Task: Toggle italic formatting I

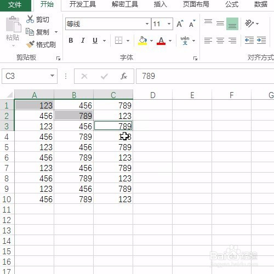Action: pos(83,41)
